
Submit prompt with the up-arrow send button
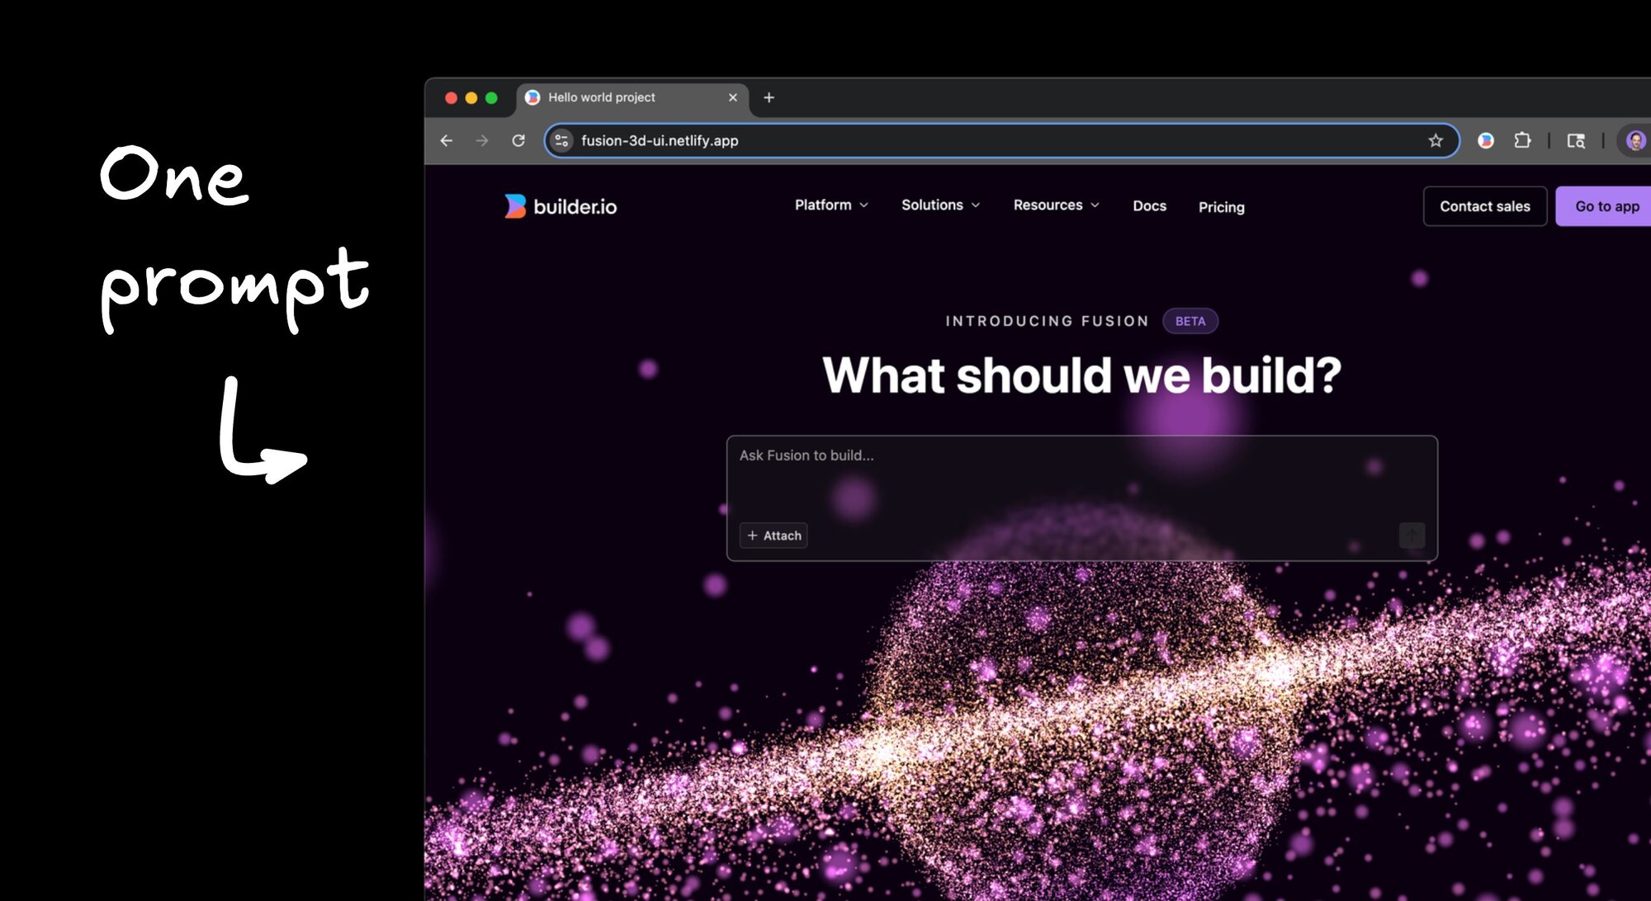click(1412, 535)
